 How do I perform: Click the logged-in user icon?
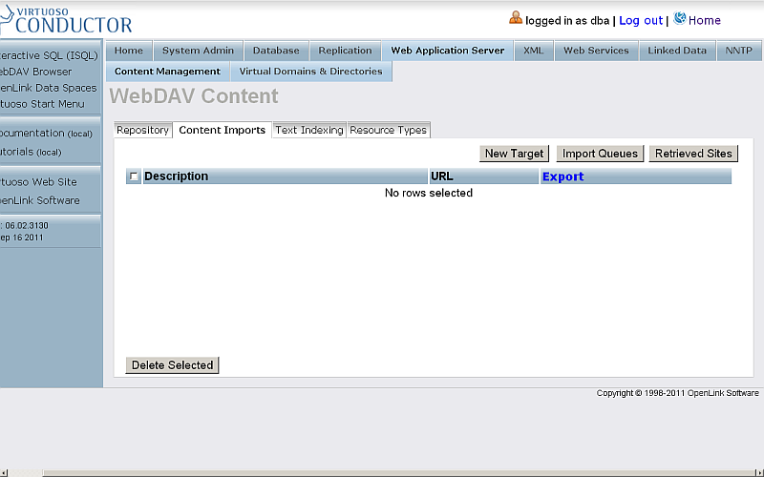click(516, 18)
